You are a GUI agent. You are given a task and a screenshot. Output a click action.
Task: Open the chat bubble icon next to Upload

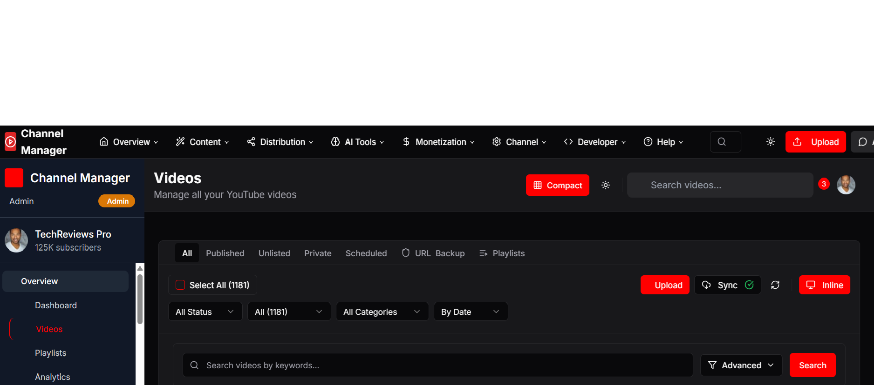click(863, 142)
